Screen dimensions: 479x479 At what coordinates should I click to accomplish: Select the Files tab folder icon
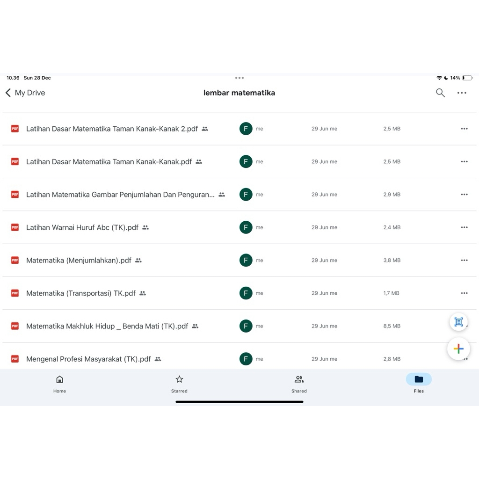(x=419, y=379)
